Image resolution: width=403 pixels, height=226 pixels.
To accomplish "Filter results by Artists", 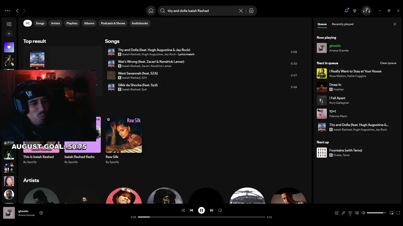I will coord(55,23).
